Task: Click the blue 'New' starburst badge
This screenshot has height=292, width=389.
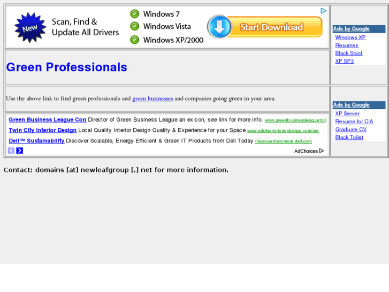Action: 30,27
